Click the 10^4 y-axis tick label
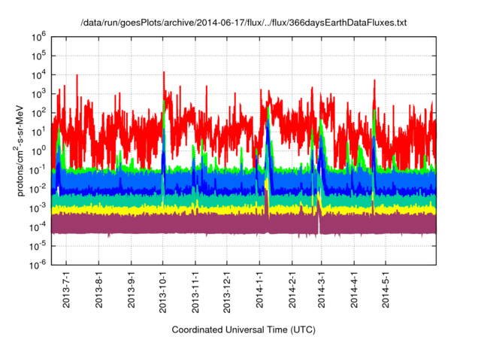Image resolution: width=481 pixels, height=337 pixels. (x=38, y=75)
